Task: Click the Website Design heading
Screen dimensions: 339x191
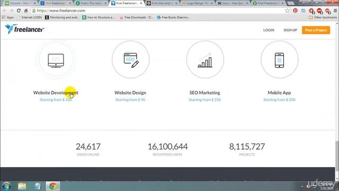Action: pos(130,93)
